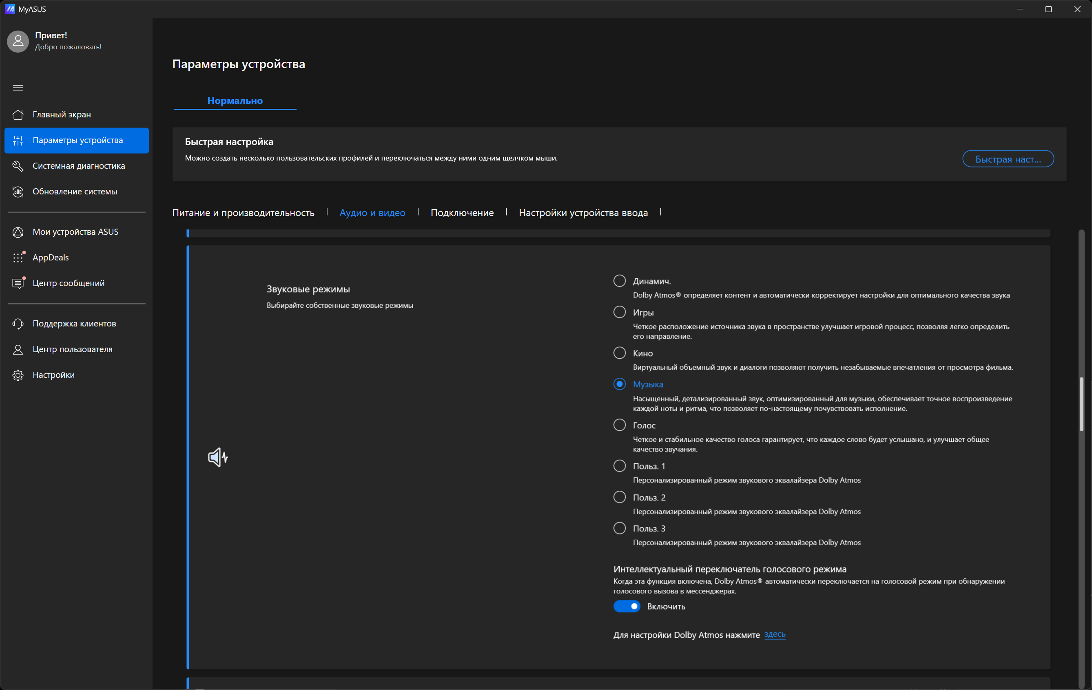Open Мои устройства ASUS icon

(x=18, y=232)
